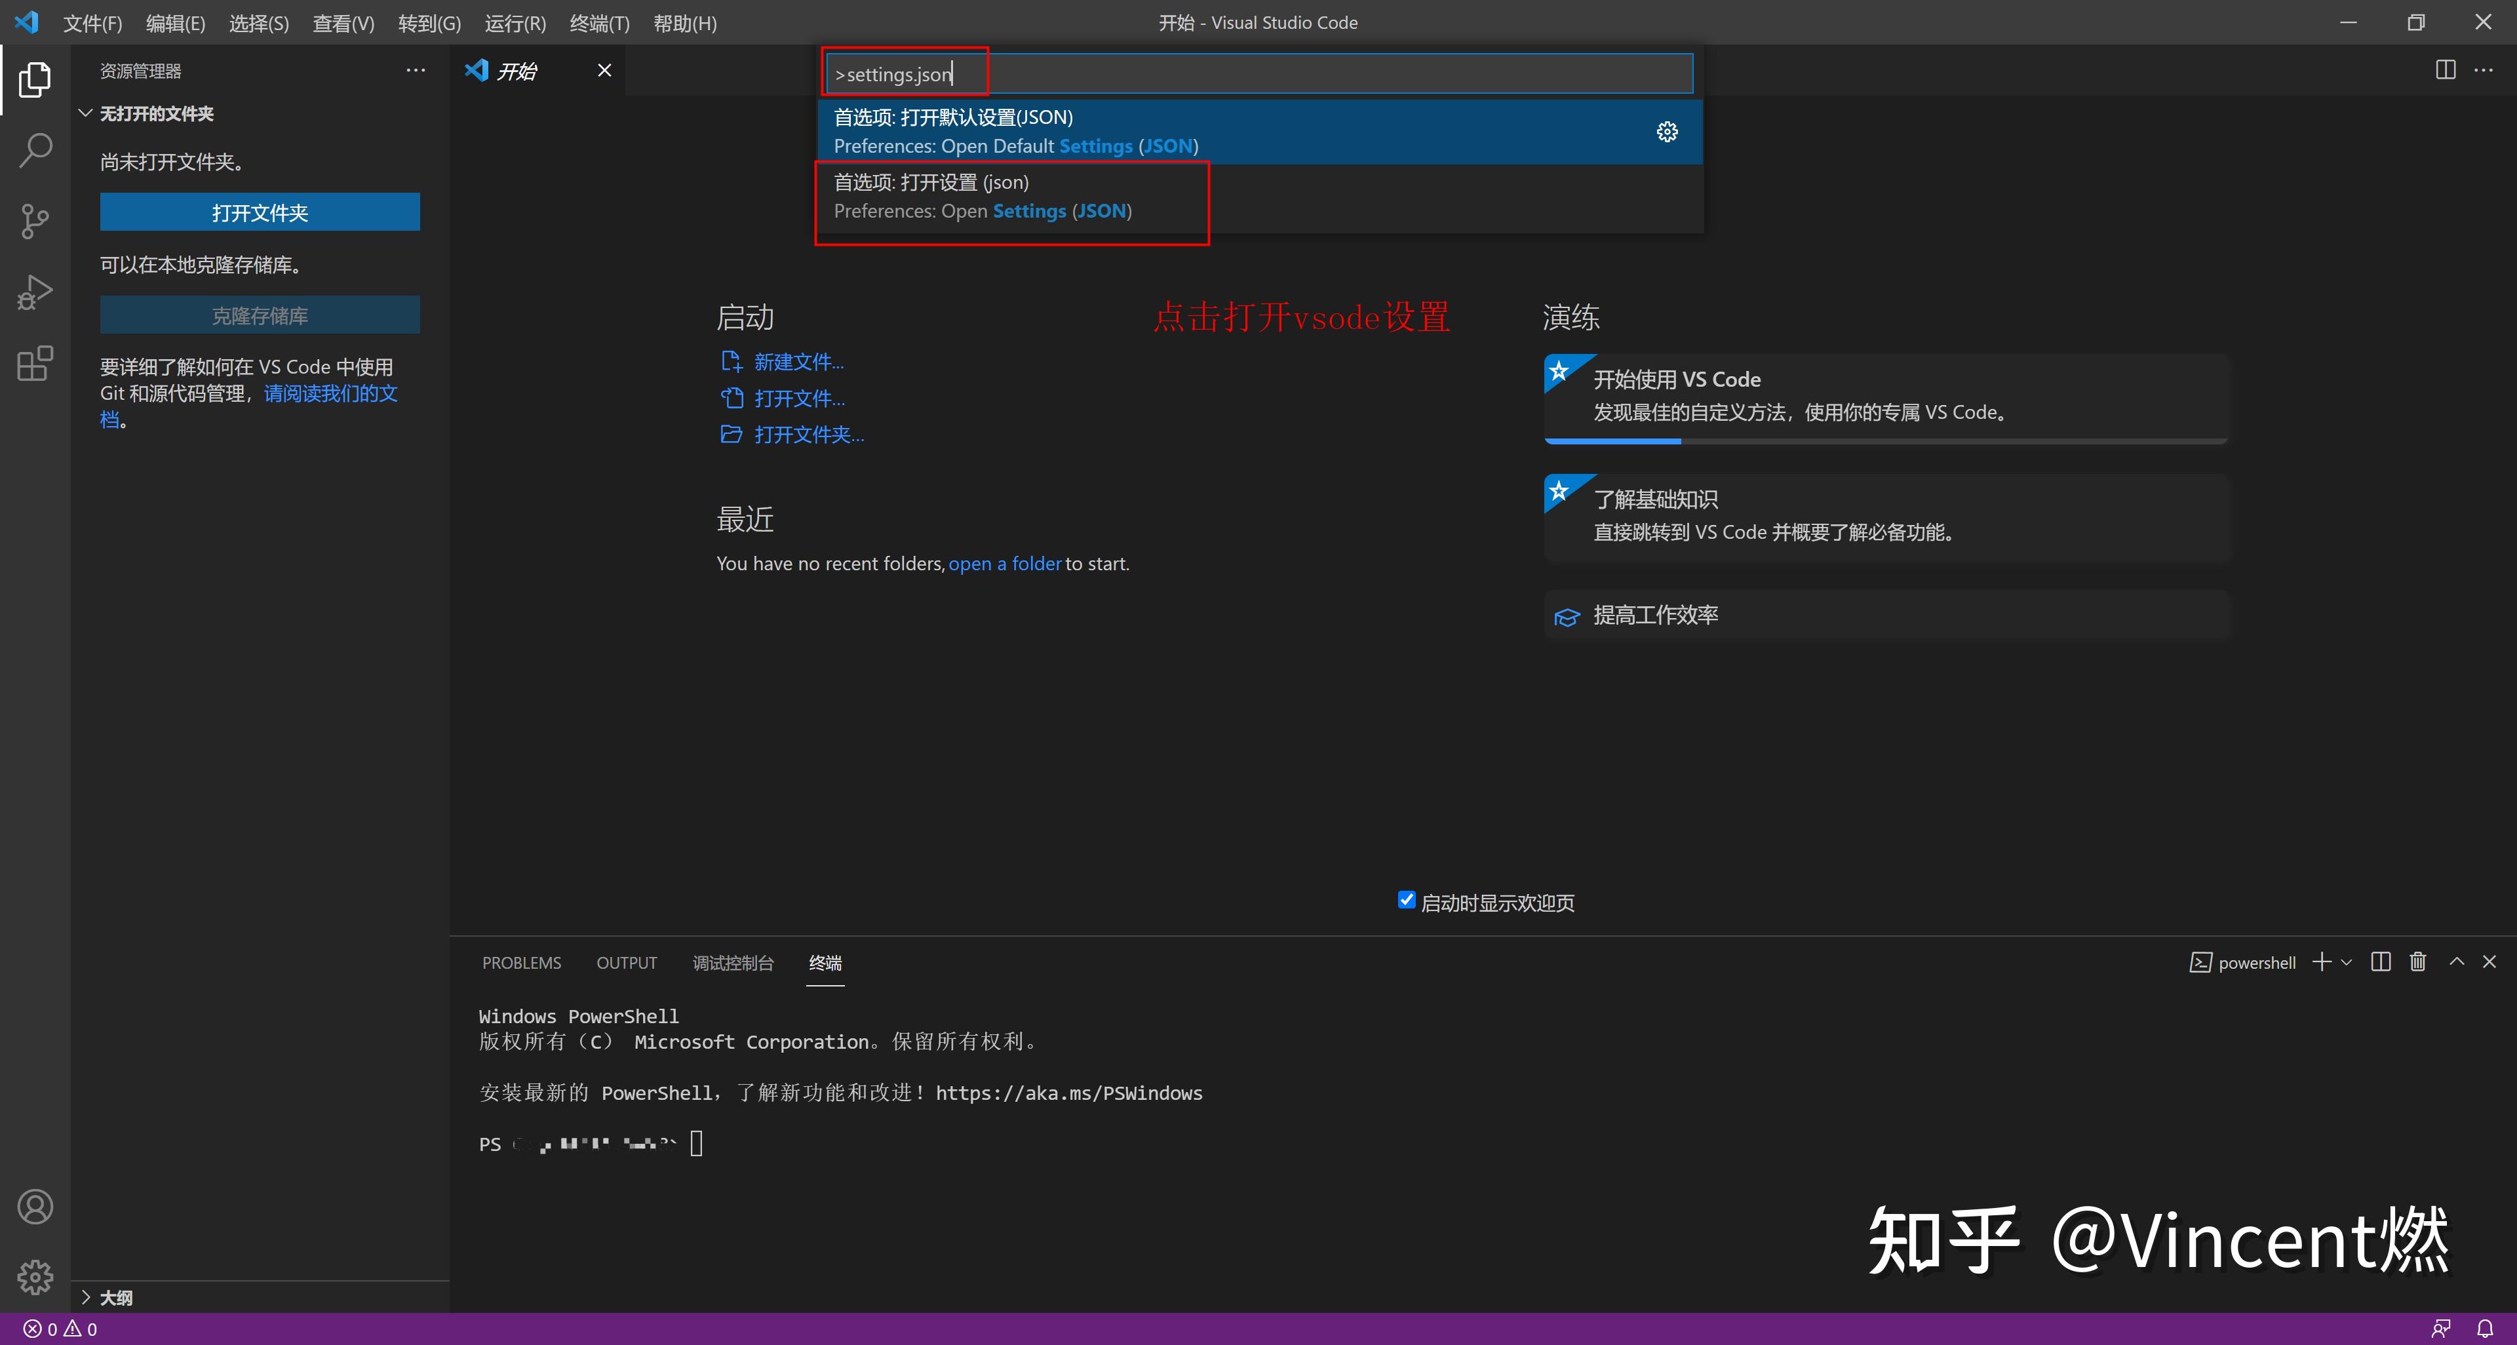
Task: Open the Accounts menu icon
Action: coord(35,1206)
